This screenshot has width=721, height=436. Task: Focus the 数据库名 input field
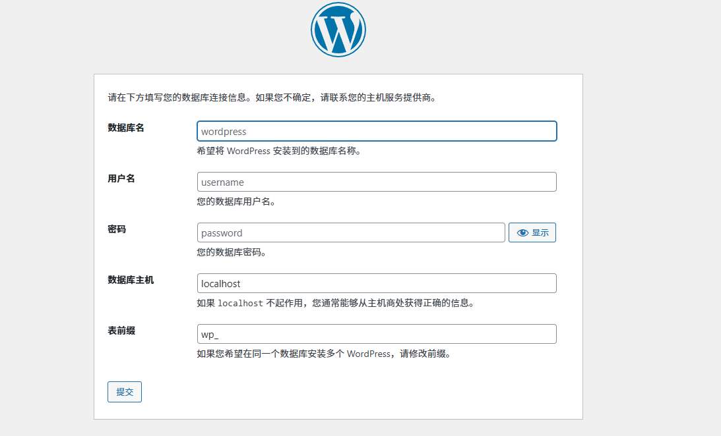coord(377,131)
